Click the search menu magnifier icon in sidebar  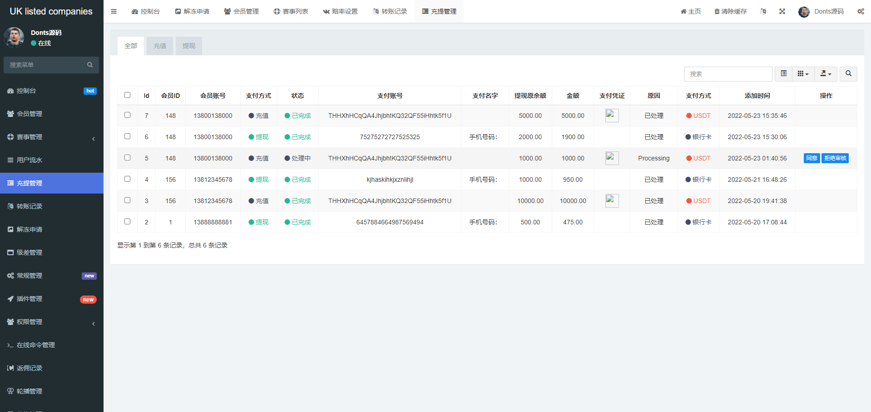pos(90,65)
